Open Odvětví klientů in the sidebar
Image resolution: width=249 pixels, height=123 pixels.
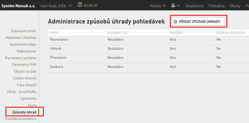tap(25, 78)
